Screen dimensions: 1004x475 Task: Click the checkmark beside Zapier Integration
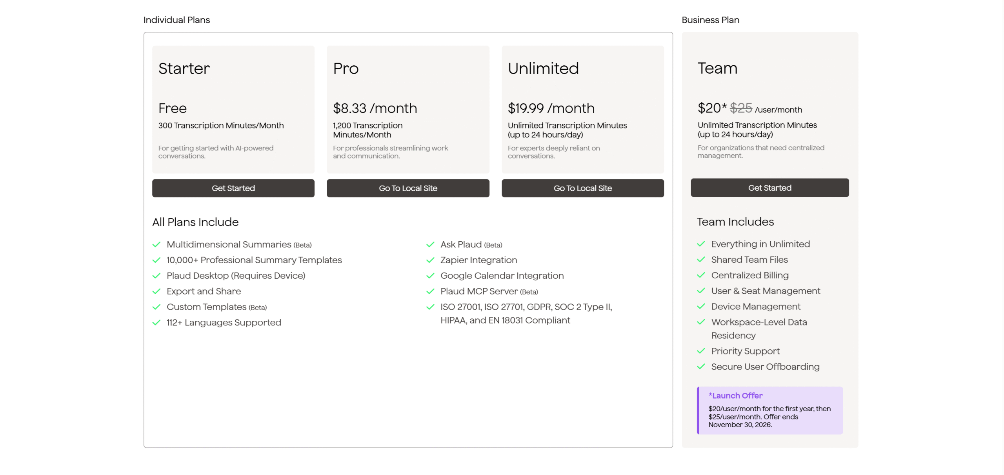point(430,260)
